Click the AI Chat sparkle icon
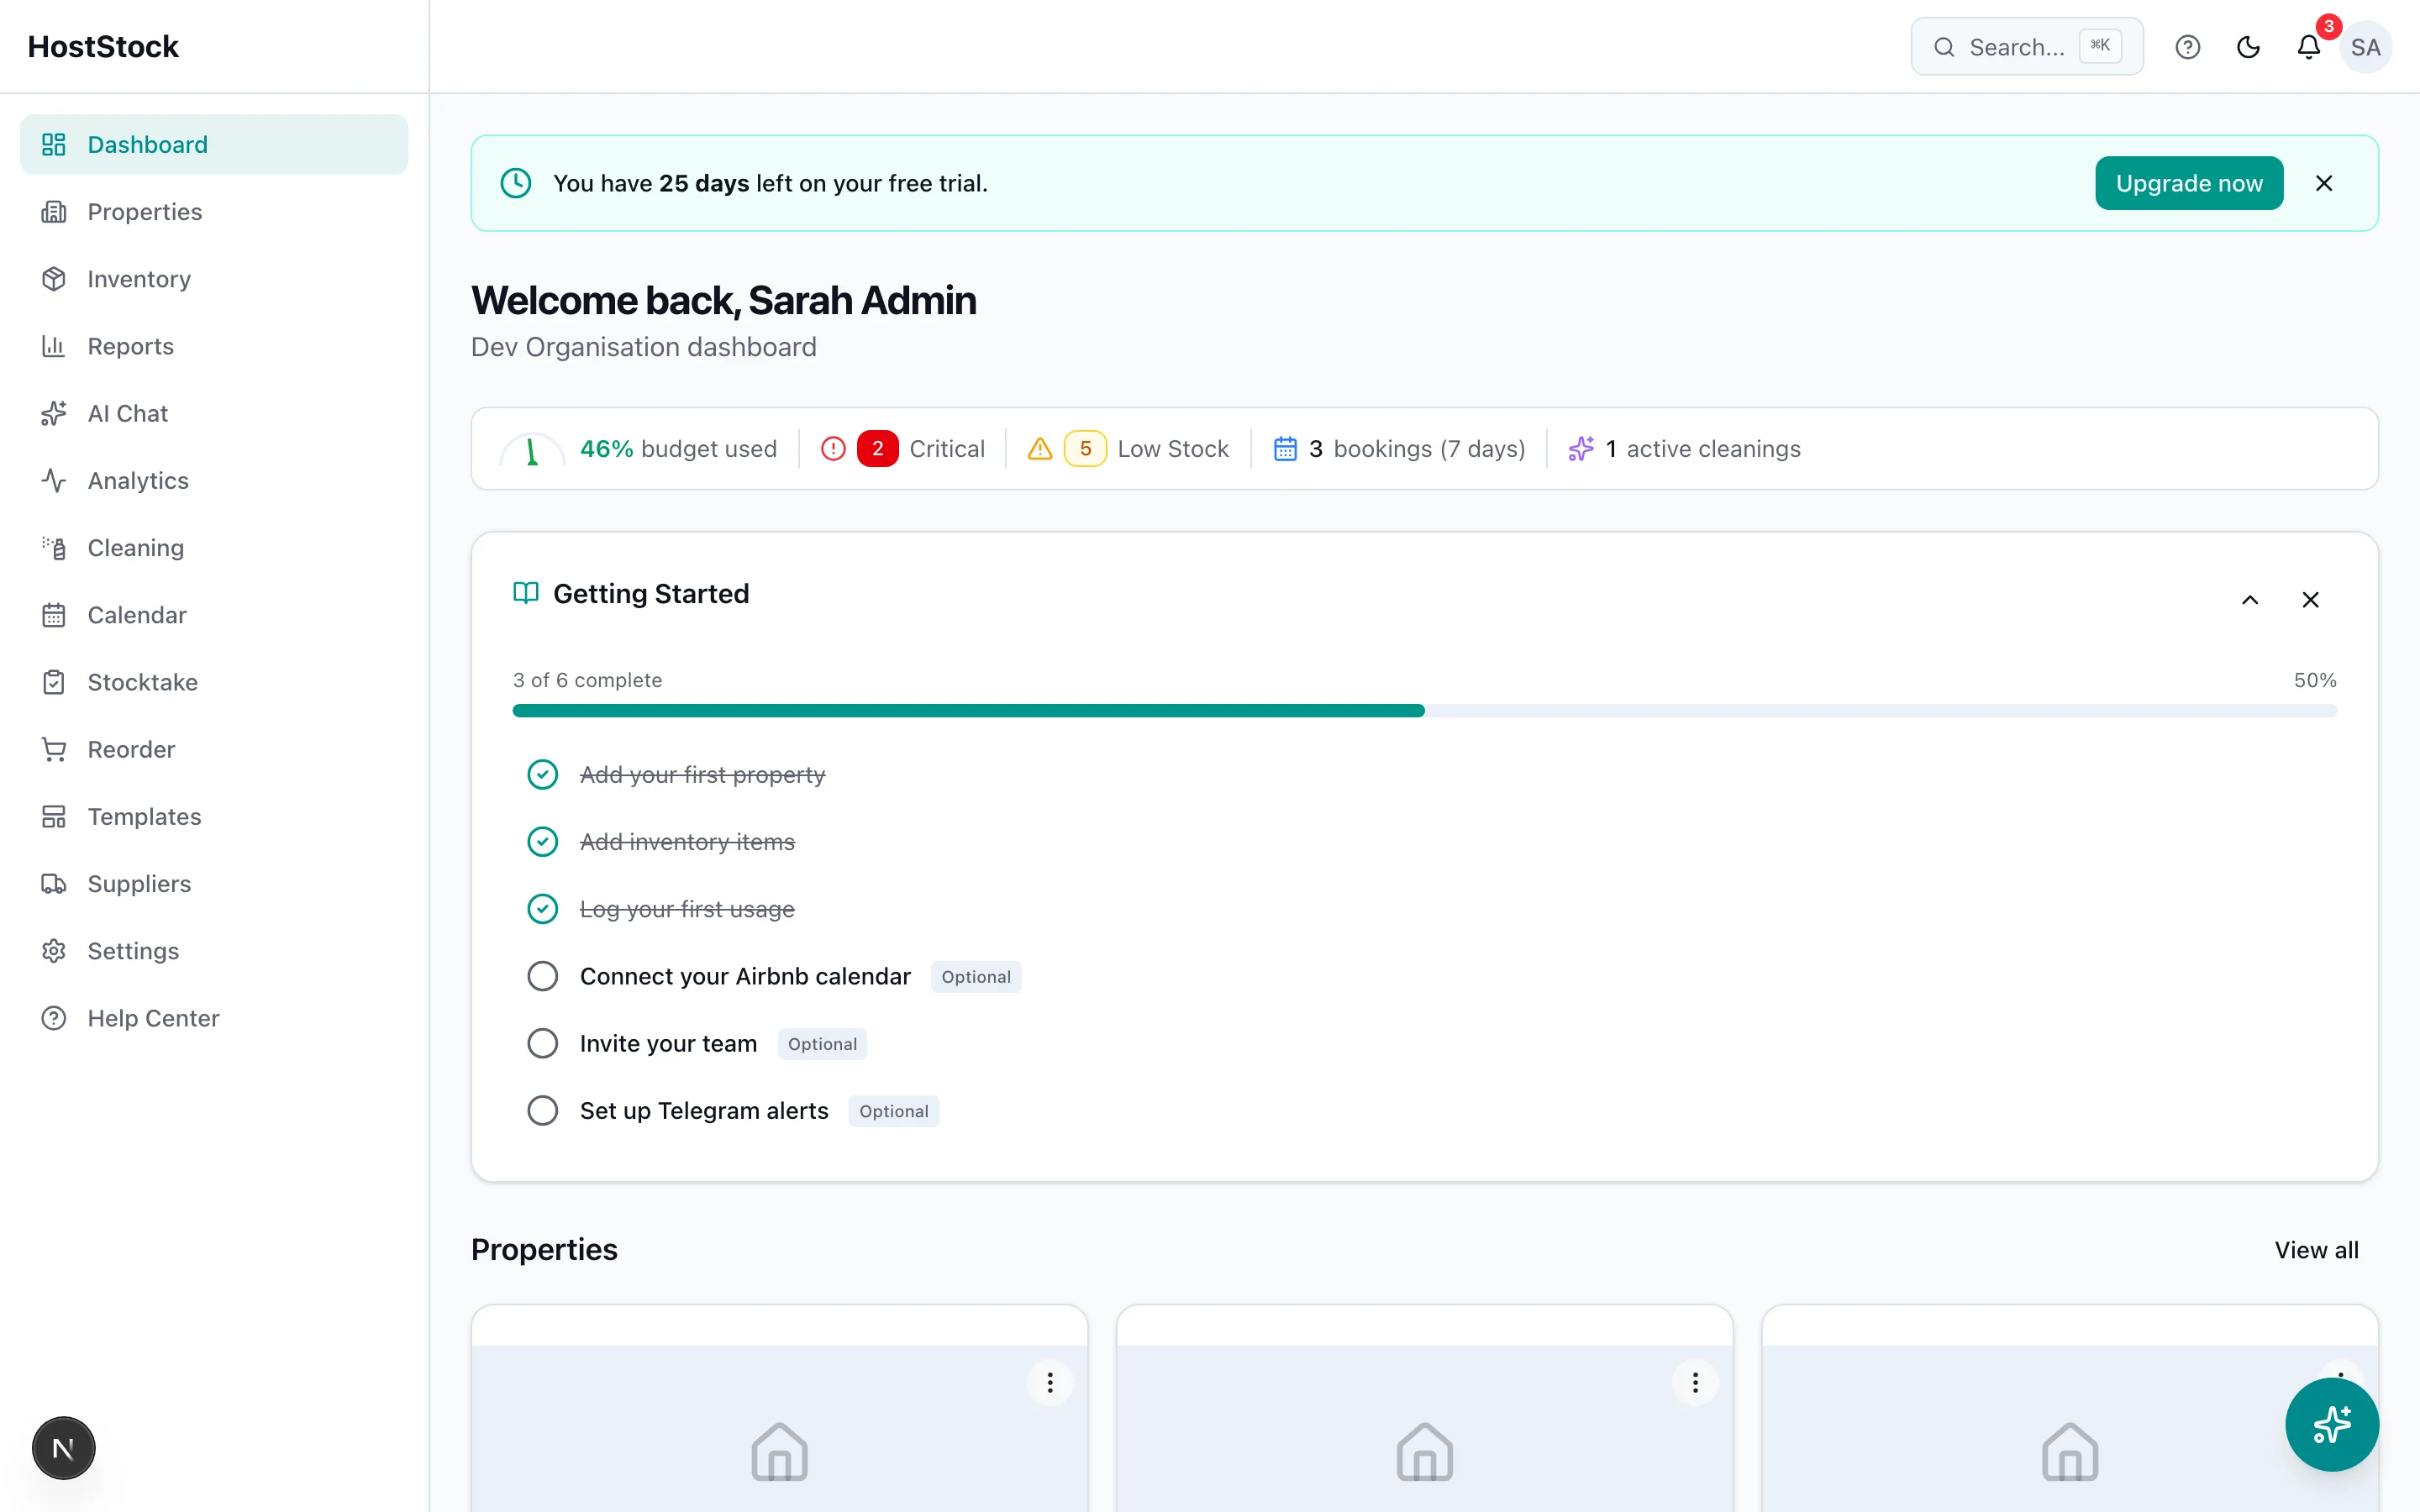Screen dimensions: 2420x1512 pyautogui.click(x=54, y=413)
